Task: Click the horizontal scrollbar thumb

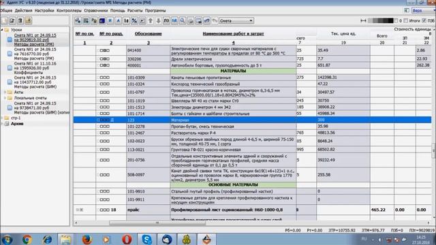Action: coord(157,223)
